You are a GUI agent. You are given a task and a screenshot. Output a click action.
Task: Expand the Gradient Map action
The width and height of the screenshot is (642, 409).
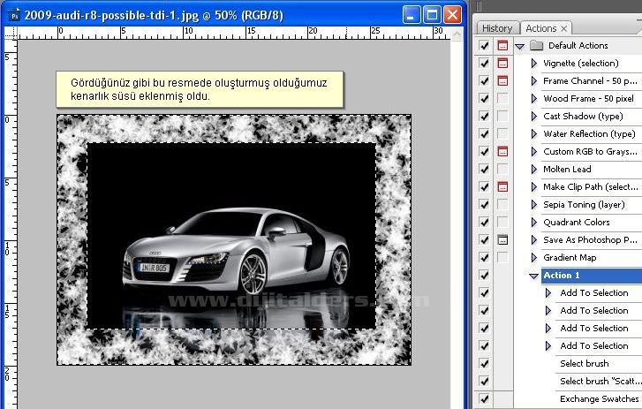tap(534, 258)
